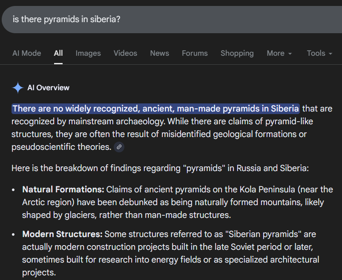
Task: Go to the News tab
Action: 159,53
